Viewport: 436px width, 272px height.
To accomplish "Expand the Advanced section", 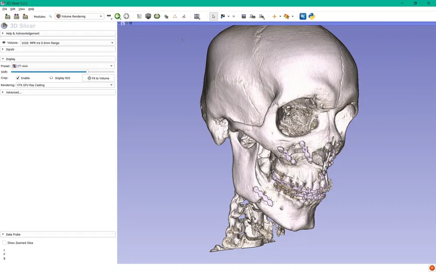I will coord(13,92).
